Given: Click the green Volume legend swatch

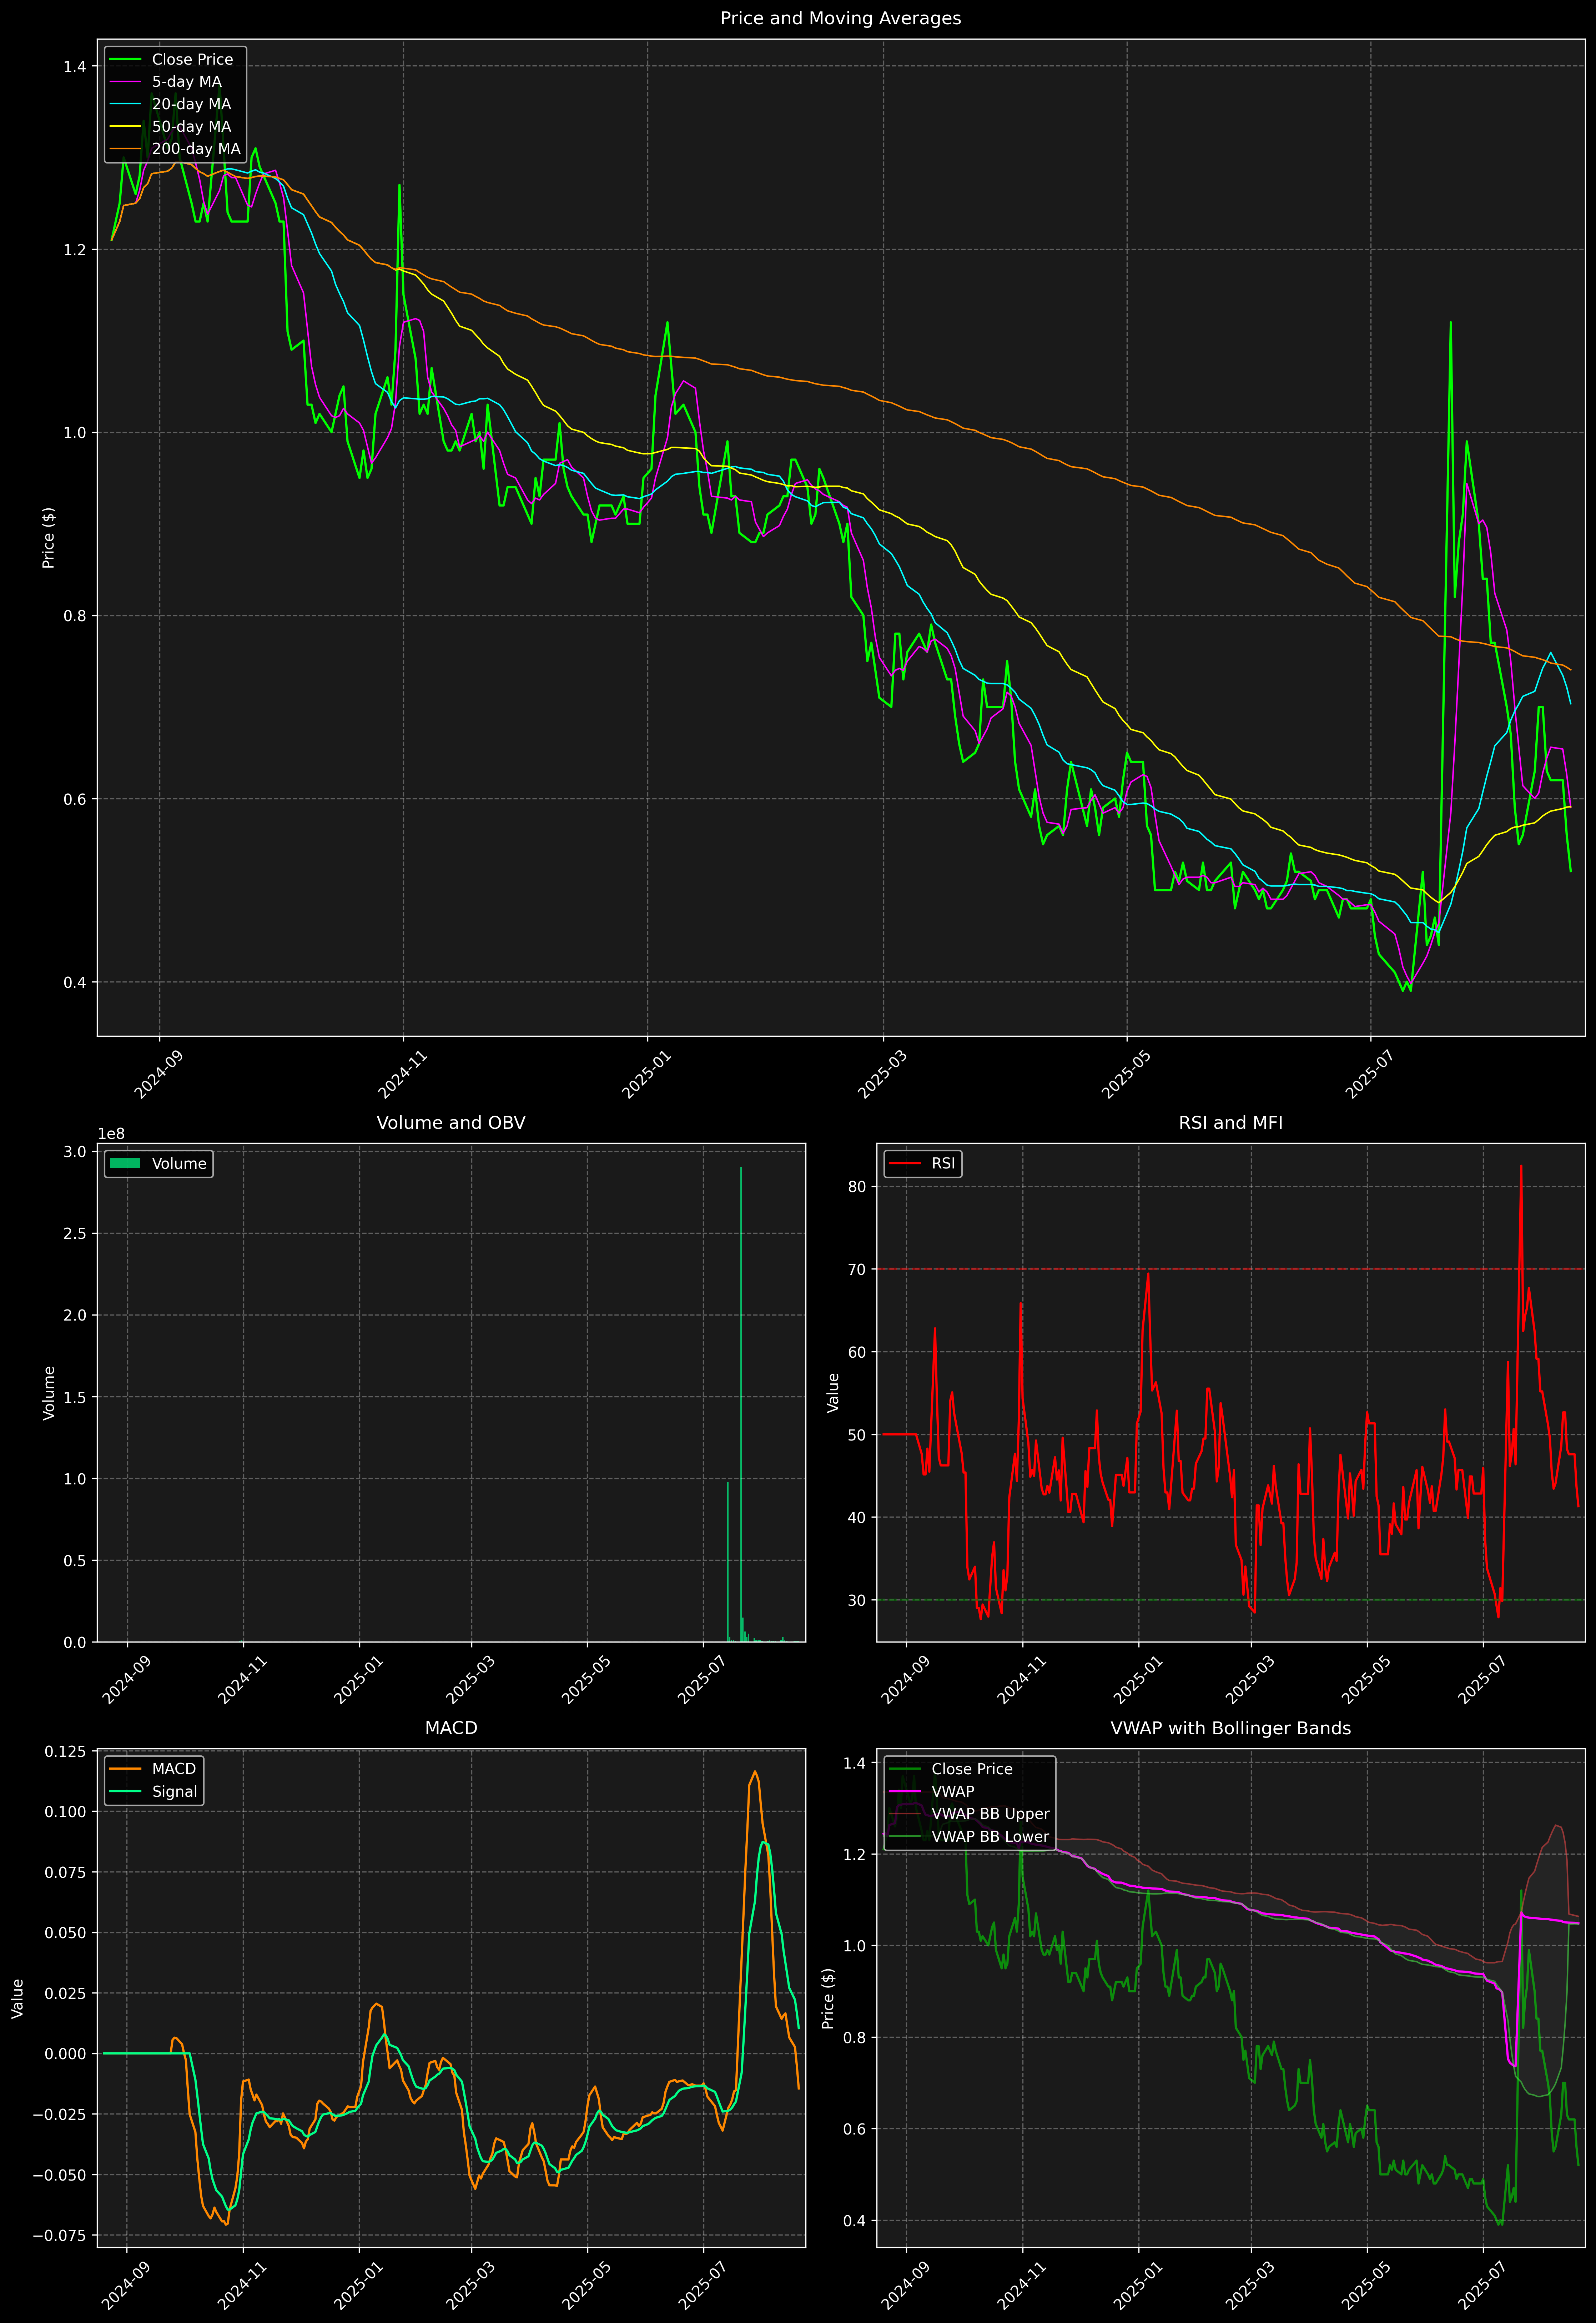Looking at the screenshot, I should [125, 1163].
